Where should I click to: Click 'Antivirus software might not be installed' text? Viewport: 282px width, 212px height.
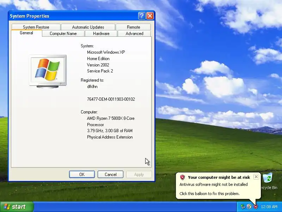coord(214,184)
